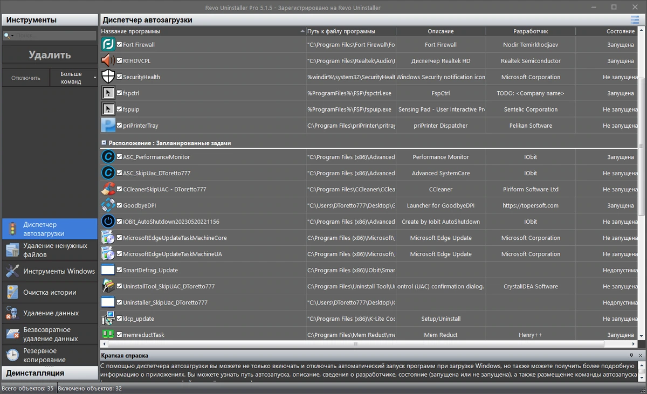Click the search input field
Image resolution: width=647 pixels, height=394 pixels.
click(x=56, y=36)
